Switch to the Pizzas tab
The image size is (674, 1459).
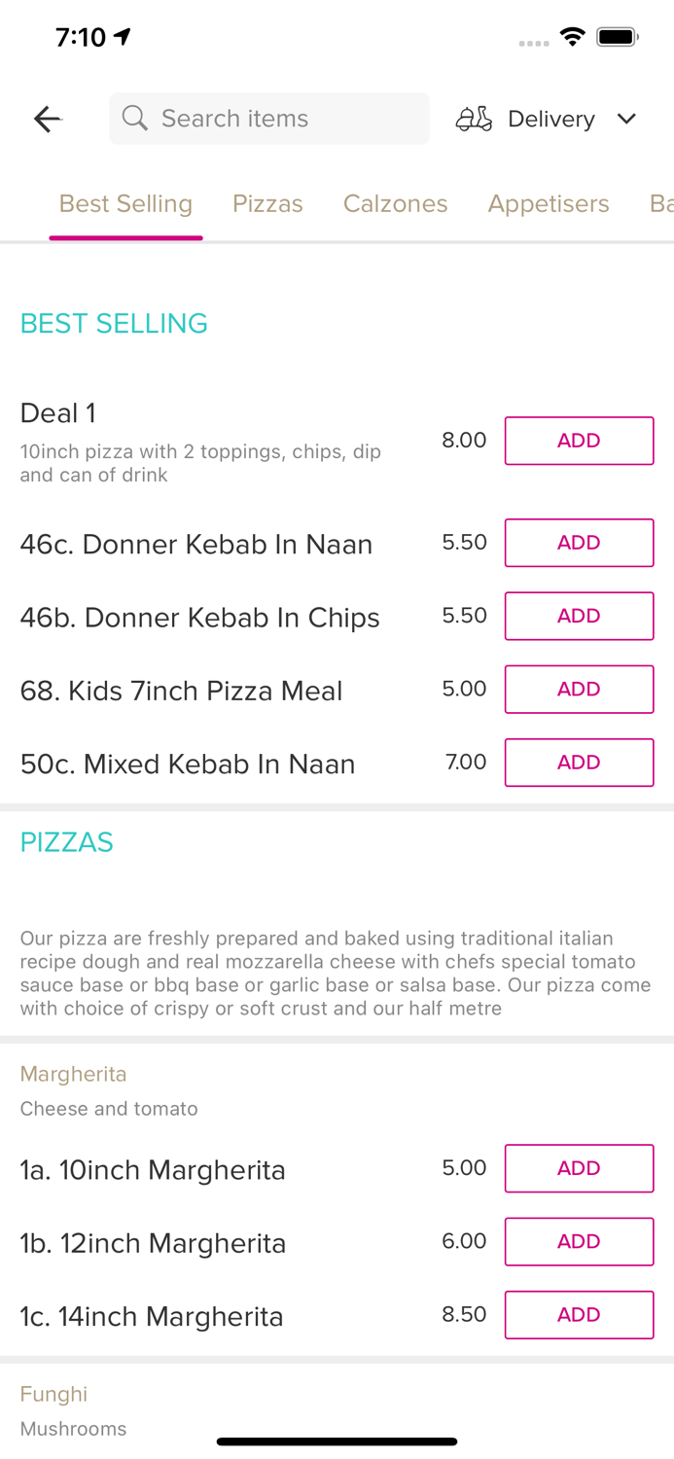[x=267, y=204]
